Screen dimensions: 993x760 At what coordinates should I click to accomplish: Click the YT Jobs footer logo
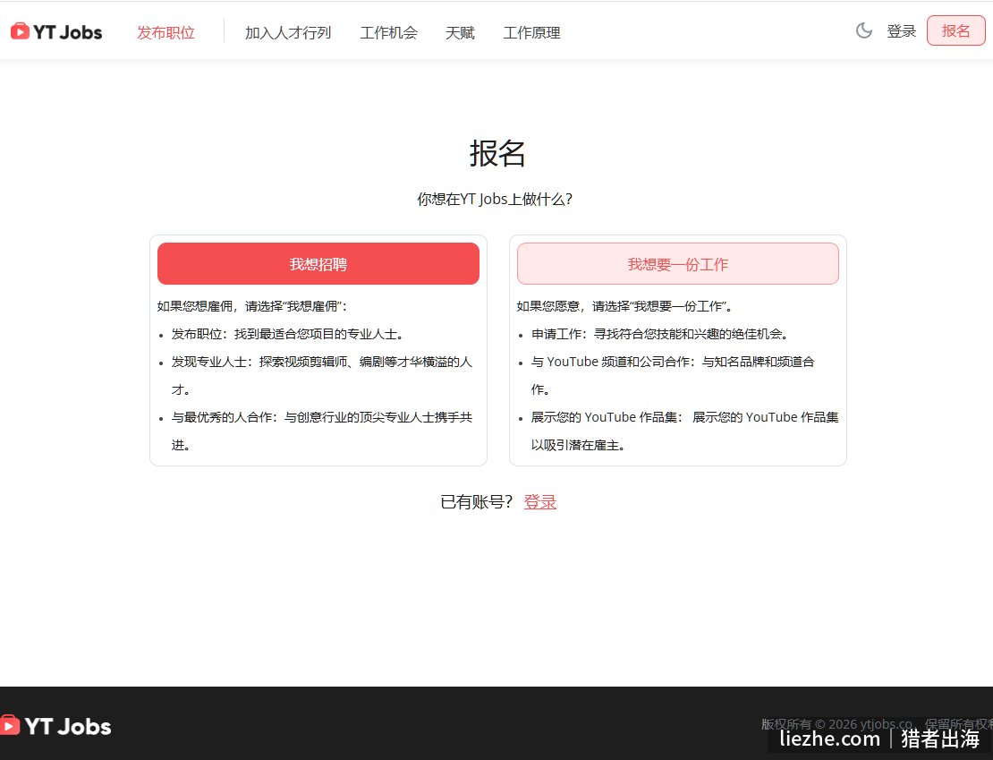(55, 726)
